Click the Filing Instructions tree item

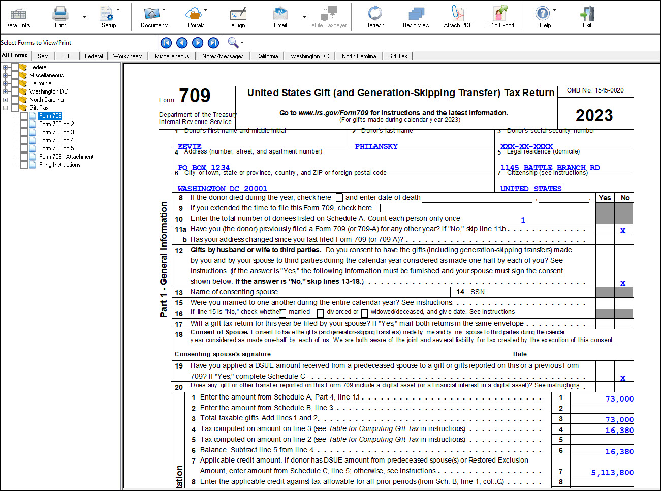[60, 165]
